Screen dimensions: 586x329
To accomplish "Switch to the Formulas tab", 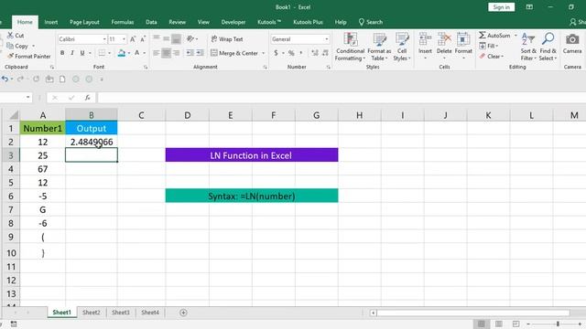I will coord(123,22).
